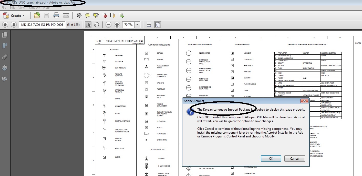Zoom in with the plus button
Viewport: 362px width, 176px height.
tap(117, 25)
